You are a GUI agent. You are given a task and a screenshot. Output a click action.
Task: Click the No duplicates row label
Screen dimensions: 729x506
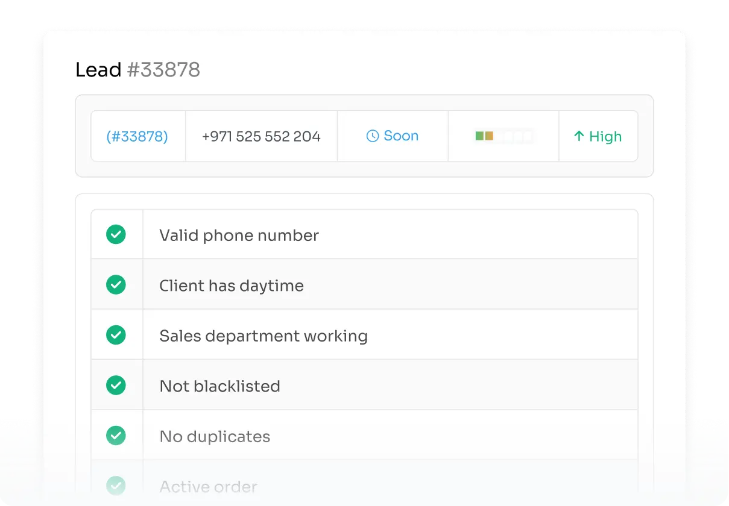click(x=215, y=436)
